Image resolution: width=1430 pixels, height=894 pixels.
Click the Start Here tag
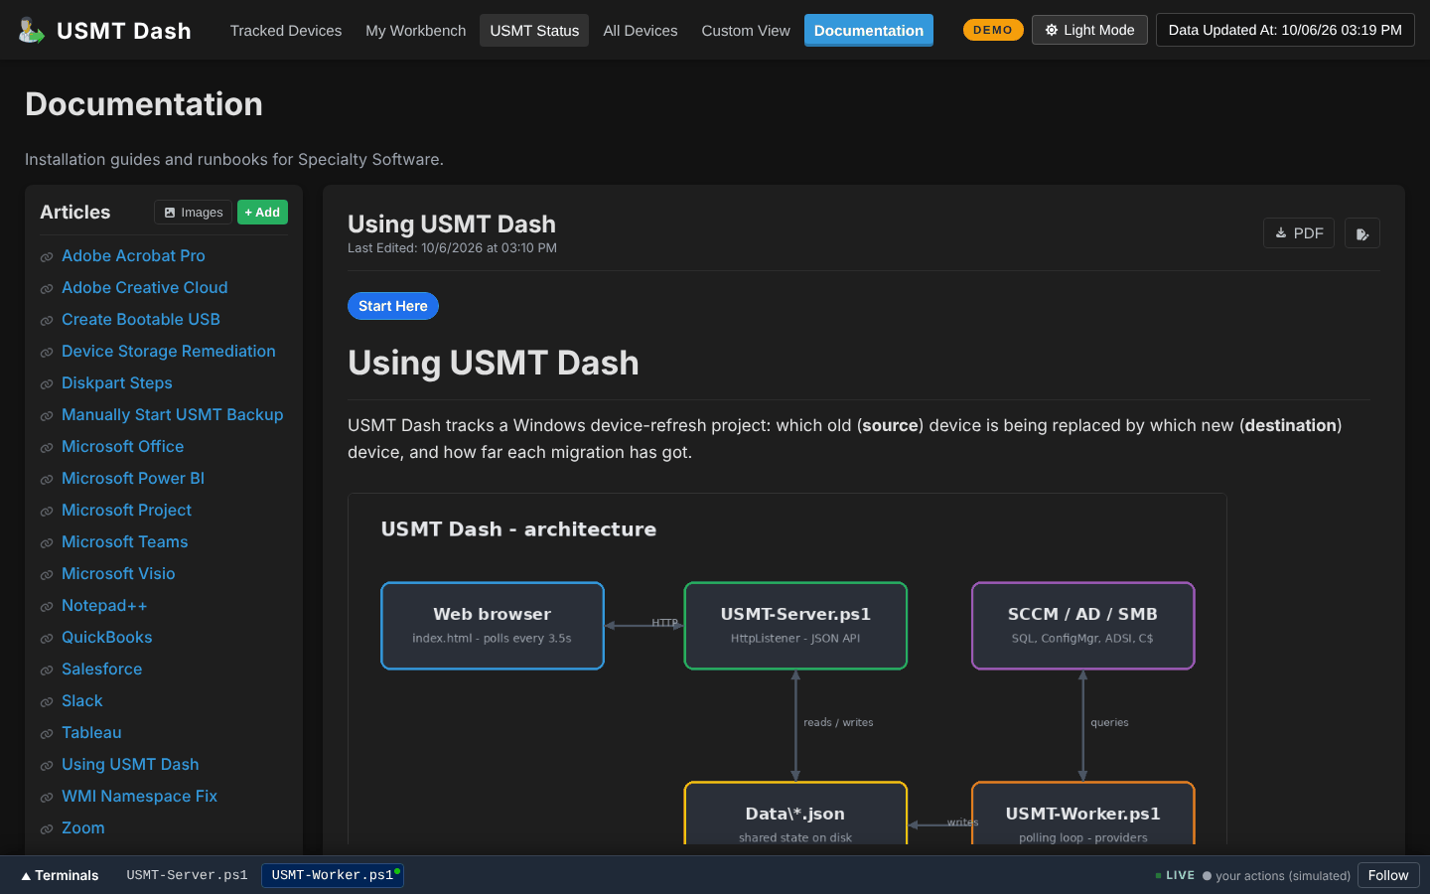pyautogui.click(x=393, y=306)
